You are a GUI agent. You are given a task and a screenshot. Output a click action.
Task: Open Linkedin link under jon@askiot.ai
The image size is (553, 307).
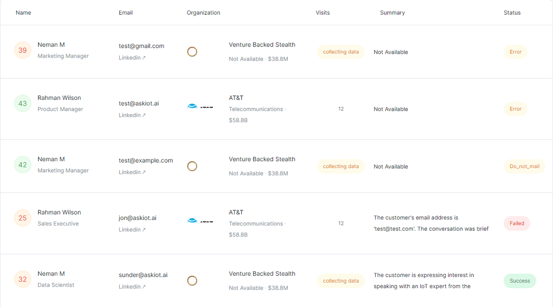[x=132, y=230]
